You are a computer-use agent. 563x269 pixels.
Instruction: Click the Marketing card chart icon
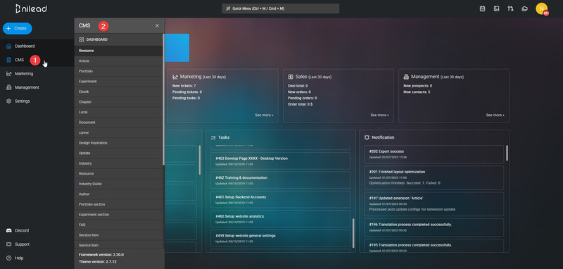point(175,77)
